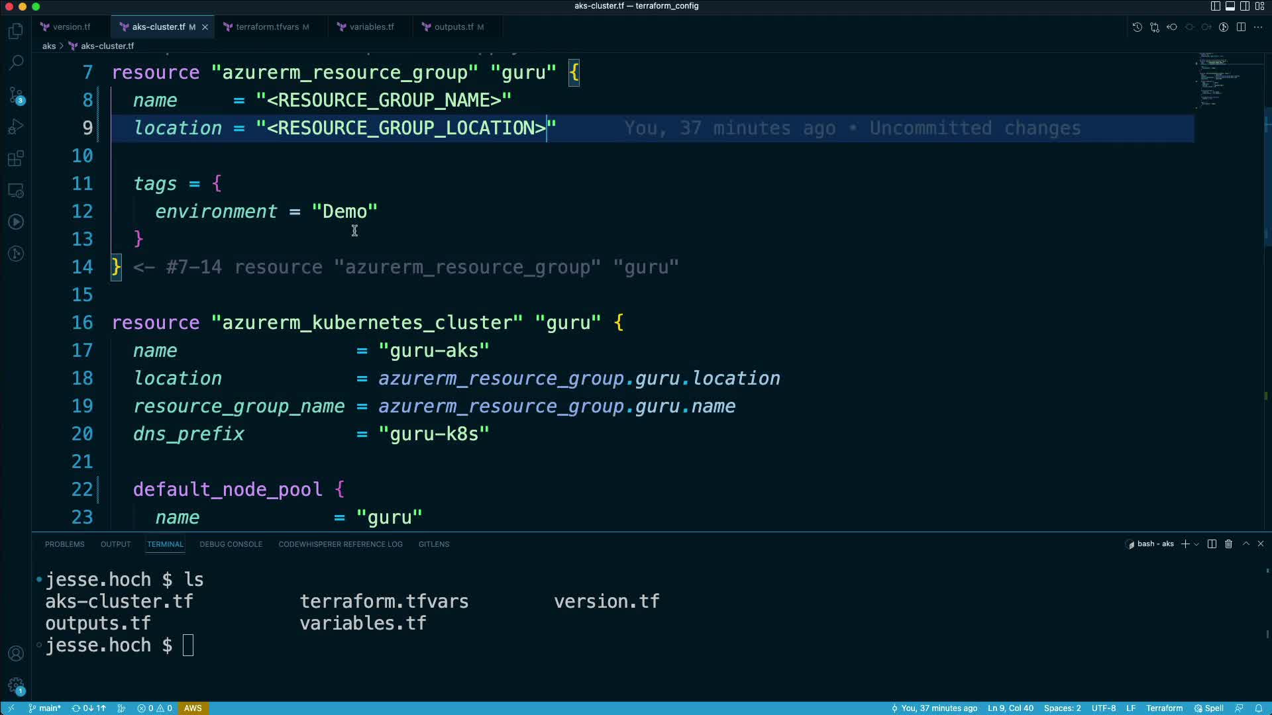Click the aks breadcrumb folder

(49, 46)
